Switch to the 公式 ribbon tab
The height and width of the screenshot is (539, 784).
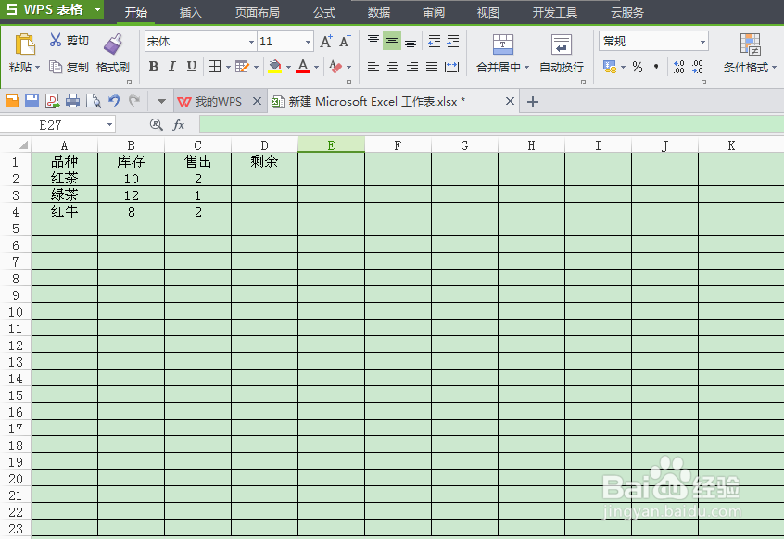(x=324, y=12)
